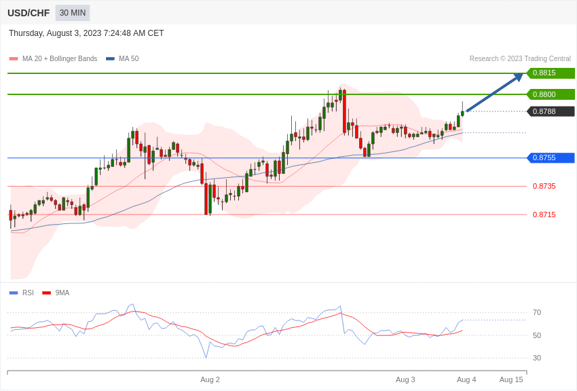
Task: Click the Aug 3 date axis label
Action: point(405,379)
